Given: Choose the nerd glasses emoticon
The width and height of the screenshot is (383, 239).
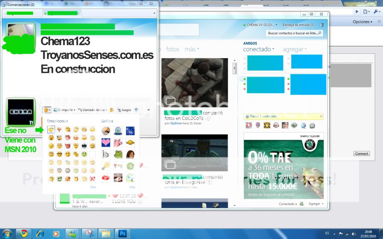Looking at the screenshot, I should coord(59,154).
